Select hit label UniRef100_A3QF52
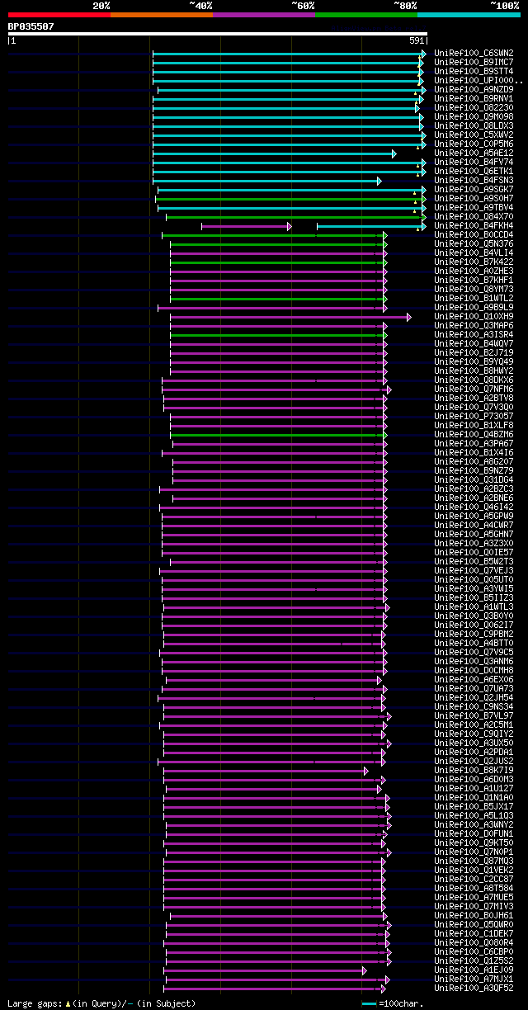 pos(474,988)
